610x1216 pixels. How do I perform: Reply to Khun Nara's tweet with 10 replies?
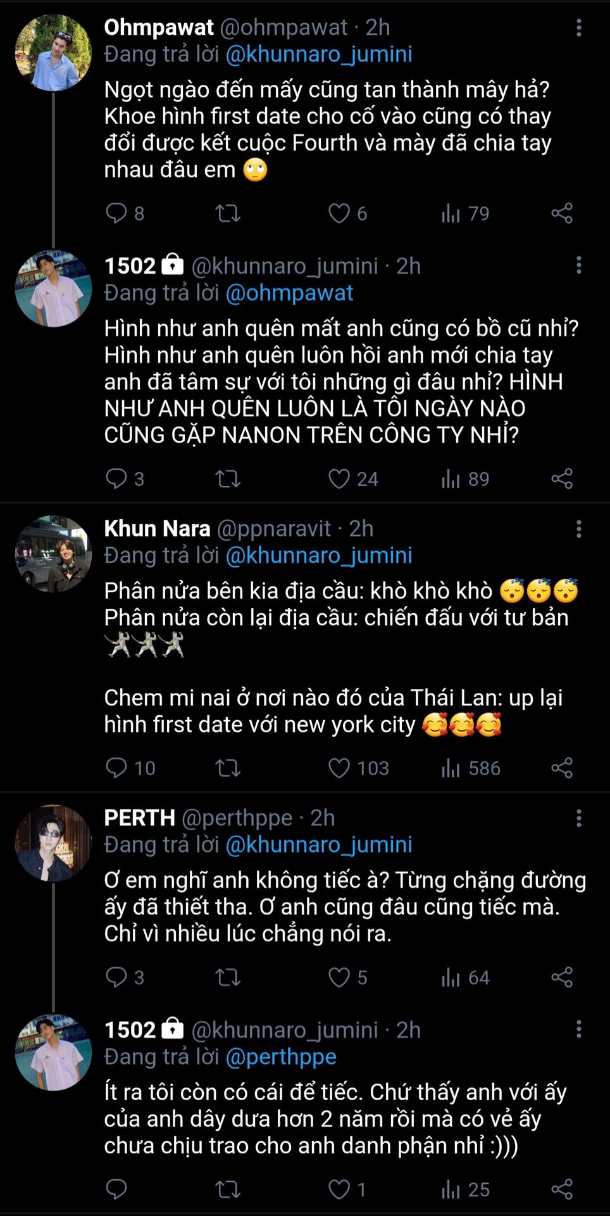116,768
